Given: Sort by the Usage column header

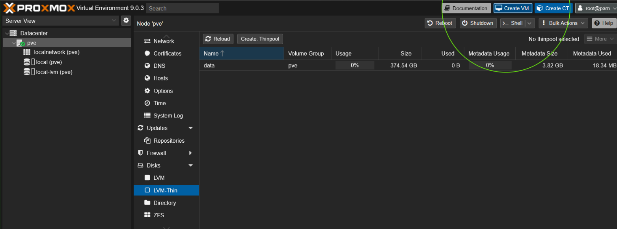Looking at the screenshot, I should point(354,54).
